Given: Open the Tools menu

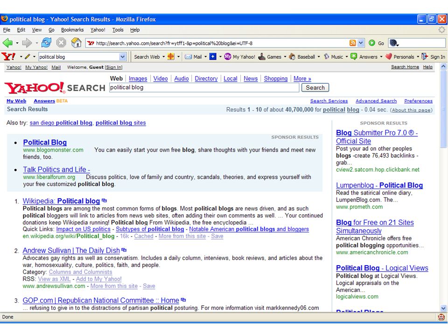Looking at the screenshot, I should [118, 30].
